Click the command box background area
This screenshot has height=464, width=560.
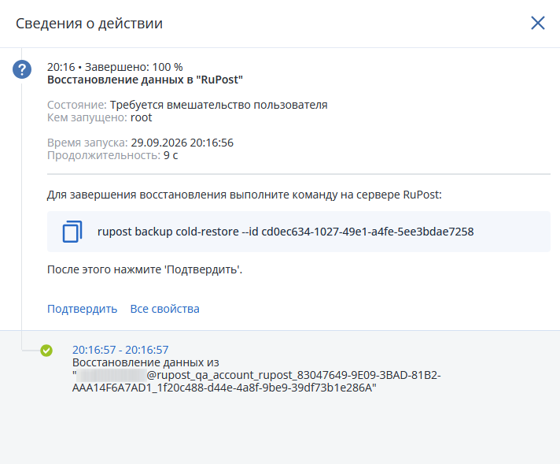coord(510,232)
